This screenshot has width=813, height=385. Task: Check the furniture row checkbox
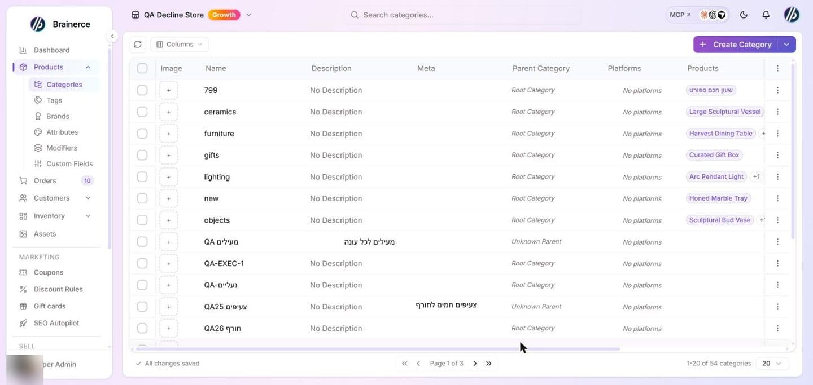click(142, 134)
